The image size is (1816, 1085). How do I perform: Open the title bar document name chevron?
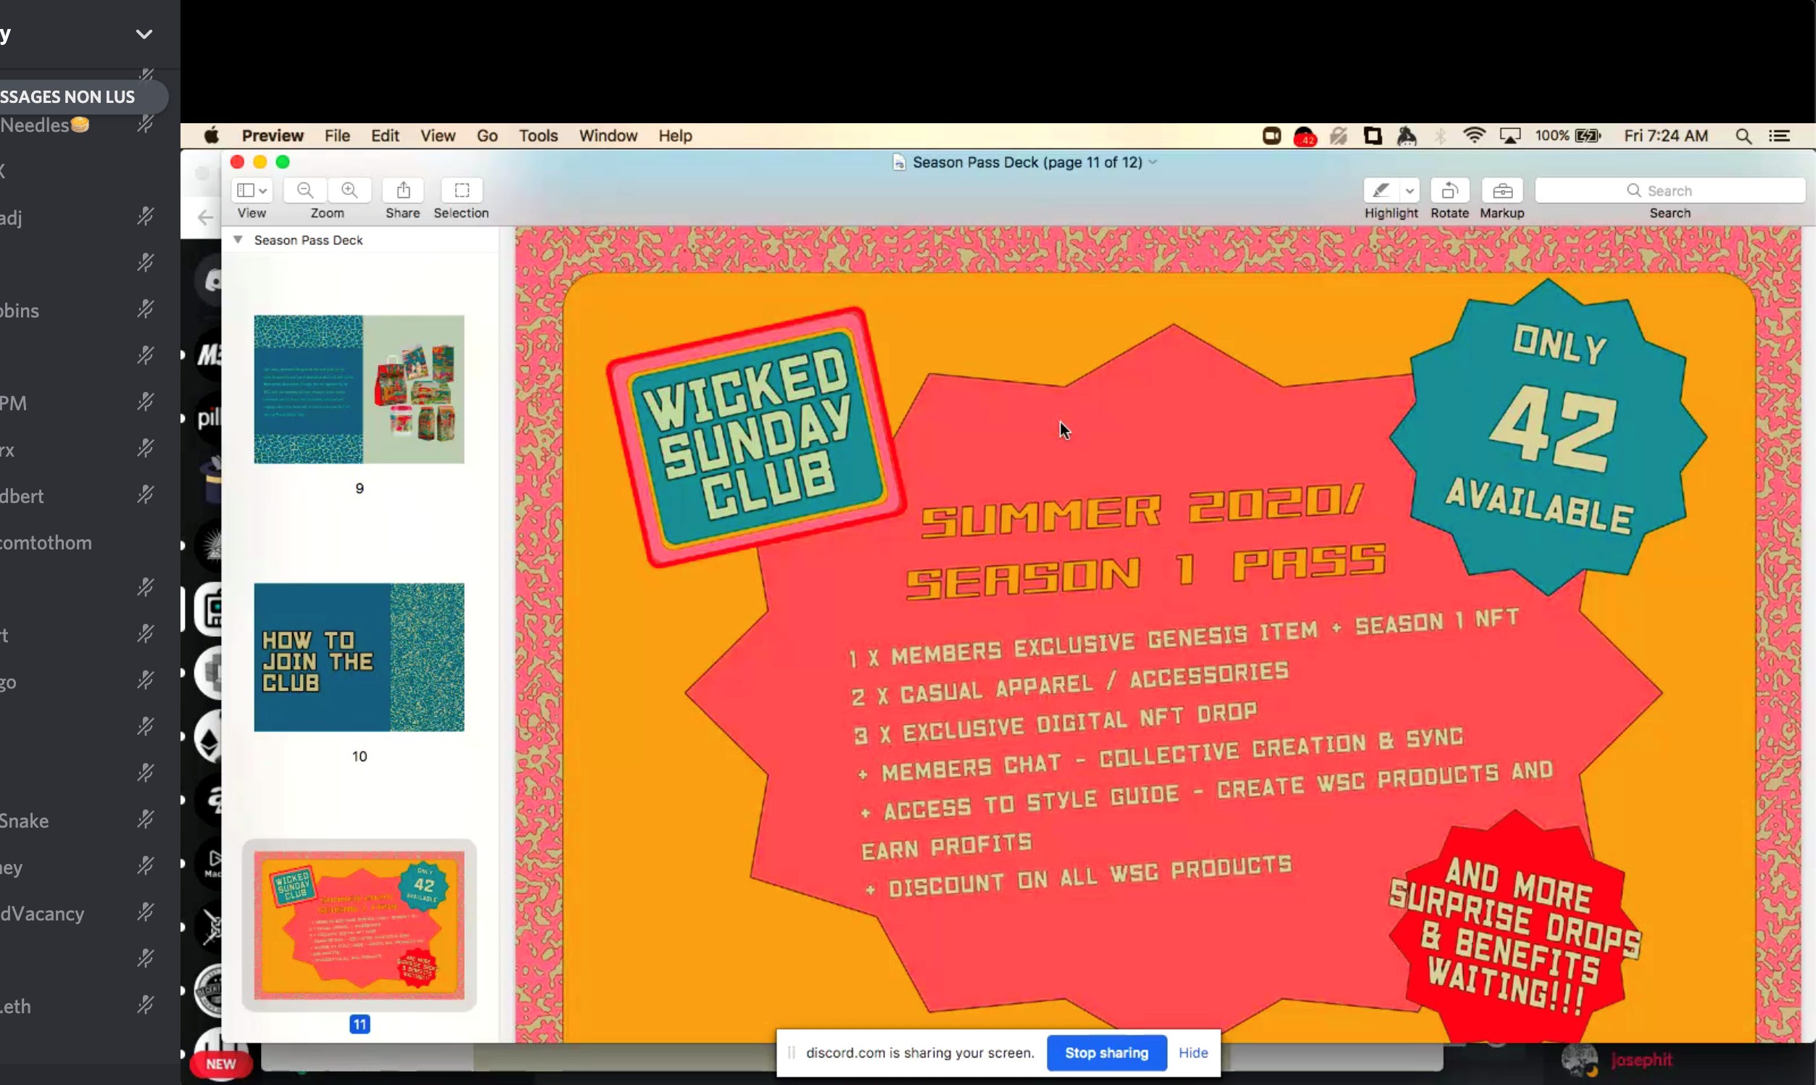[x=1153, y=162]
